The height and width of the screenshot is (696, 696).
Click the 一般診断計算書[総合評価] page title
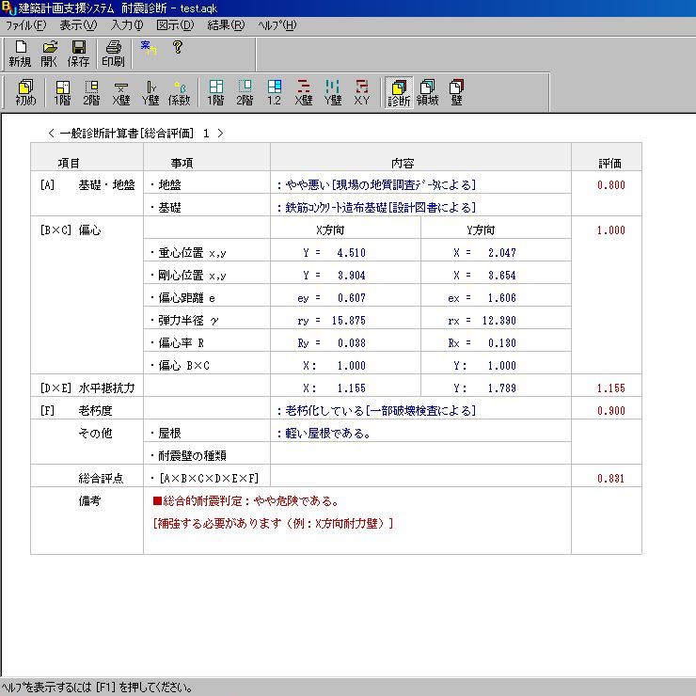127,134
